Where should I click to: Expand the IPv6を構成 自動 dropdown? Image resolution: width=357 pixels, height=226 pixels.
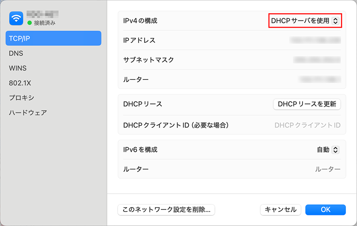(328, 150)
